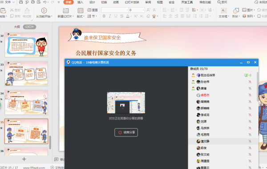Click the new slide icon
This screenshot has width=267, height=169.
click(65, 11)
